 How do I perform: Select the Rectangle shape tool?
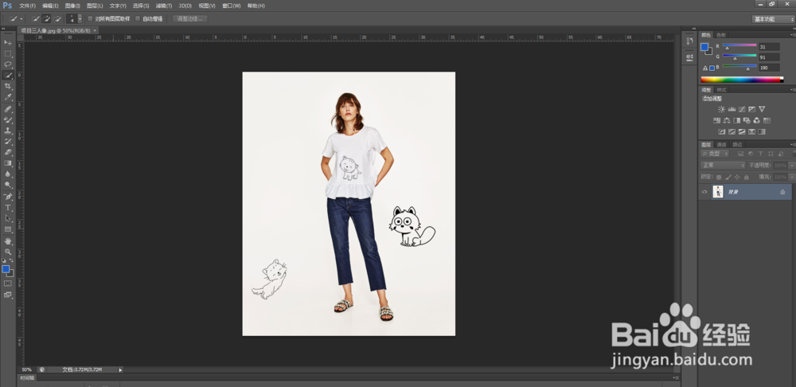(8, 229)
